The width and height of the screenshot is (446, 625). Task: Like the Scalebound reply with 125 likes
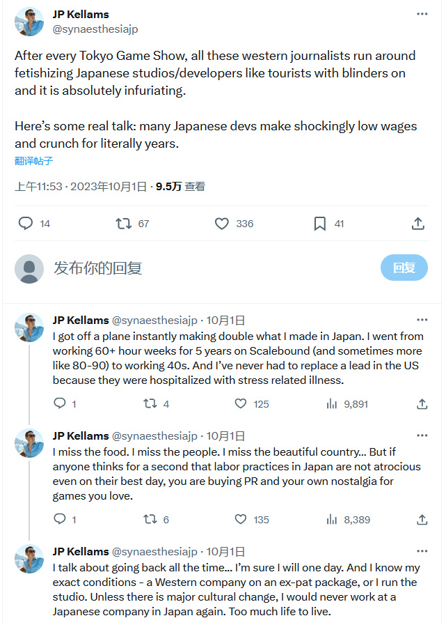click(241, 403)
